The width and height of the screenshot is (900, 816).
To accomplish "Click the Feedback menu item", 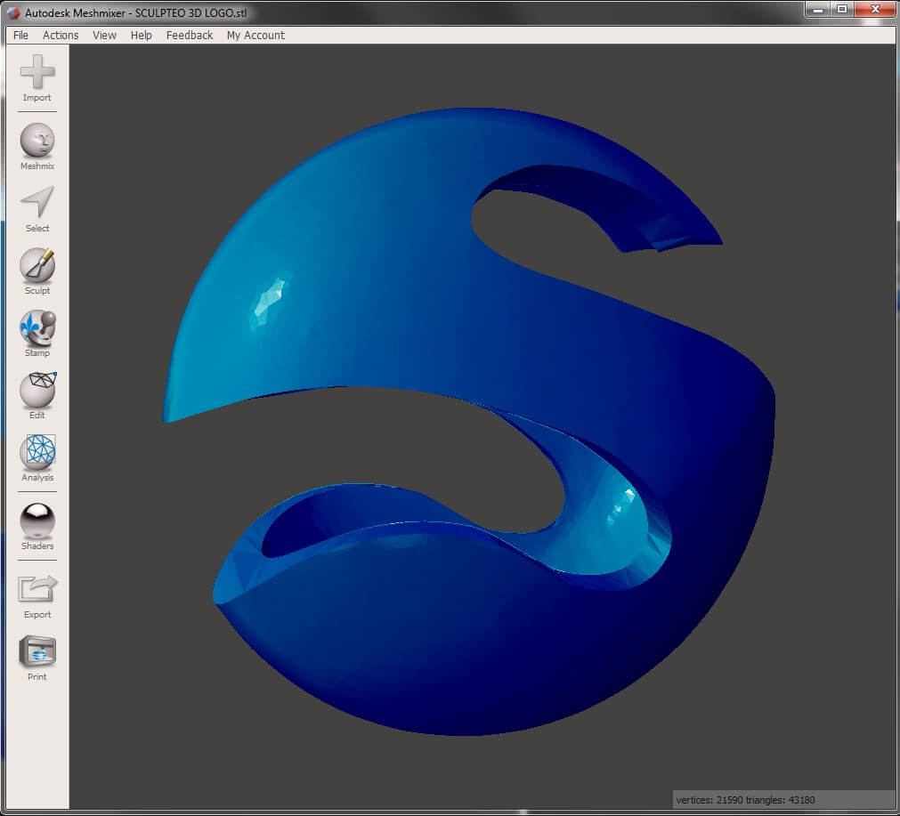I will click(x=189, y=35).
